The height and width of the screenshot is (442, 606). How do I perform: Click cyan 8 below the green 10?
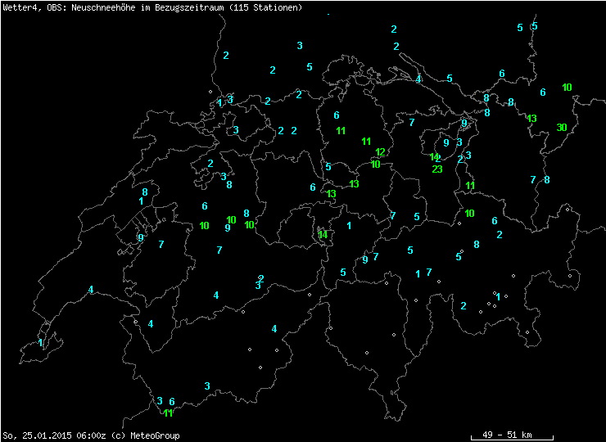click(x=476, y=244)
